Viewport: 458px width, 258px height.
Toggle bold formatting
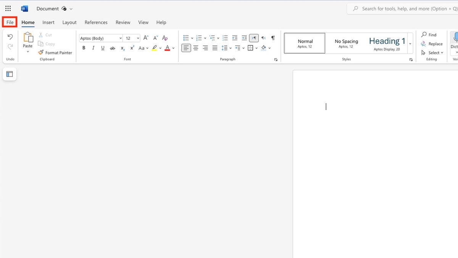pyautogui.click(x=84, y=48)
